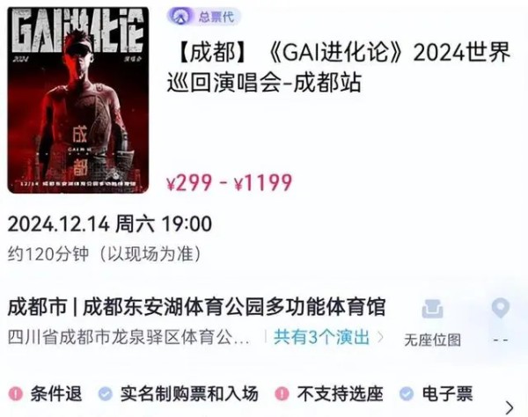
Task: Tap the 条件退 label
Action: pyautogui.click(x=56, y=393)
